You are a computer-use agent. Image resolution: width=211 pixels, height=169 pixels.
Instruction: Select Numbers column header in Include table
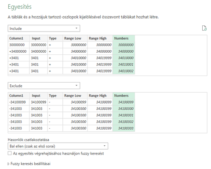(124, 38)
